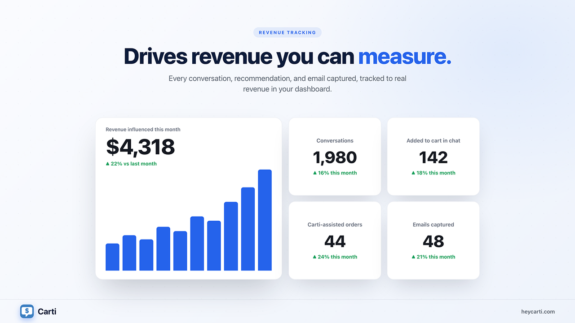Image resolution: width=575 pixels, height=323 pixels.
Task: Click the blue word "measure."
Action: coord(404,57)
